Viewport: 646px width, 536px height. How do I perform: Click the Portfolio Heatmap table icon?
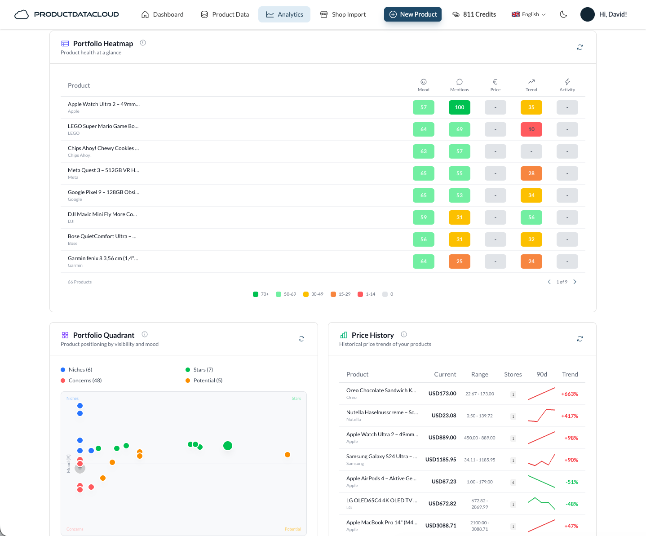point(65,44)
